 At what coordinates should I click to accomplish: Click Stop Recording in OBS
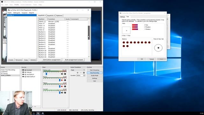(x=95, y=73)
